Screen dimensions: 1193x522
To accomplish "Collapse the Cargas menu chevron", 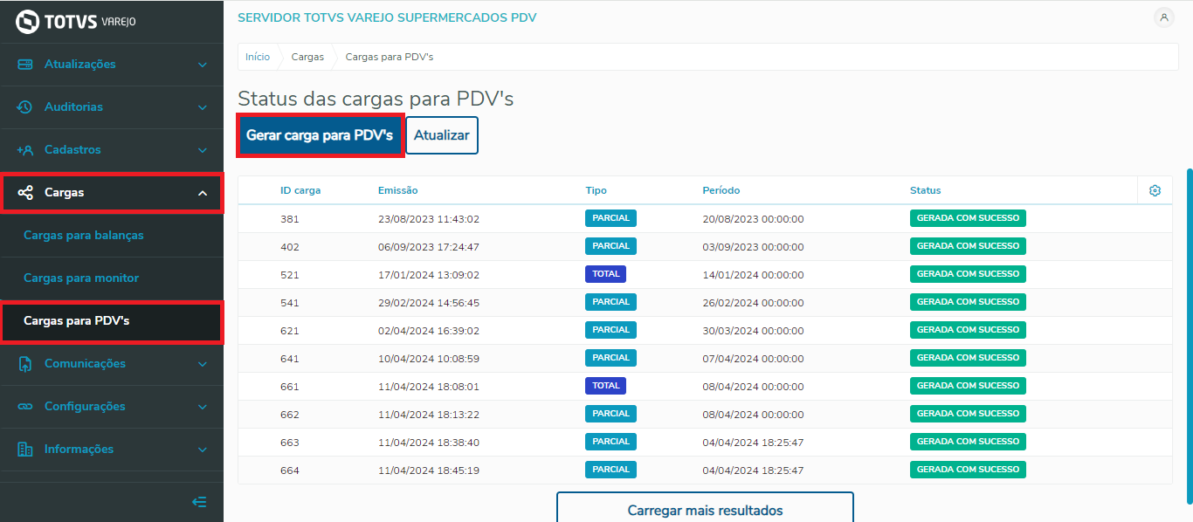I will [203, 193].
